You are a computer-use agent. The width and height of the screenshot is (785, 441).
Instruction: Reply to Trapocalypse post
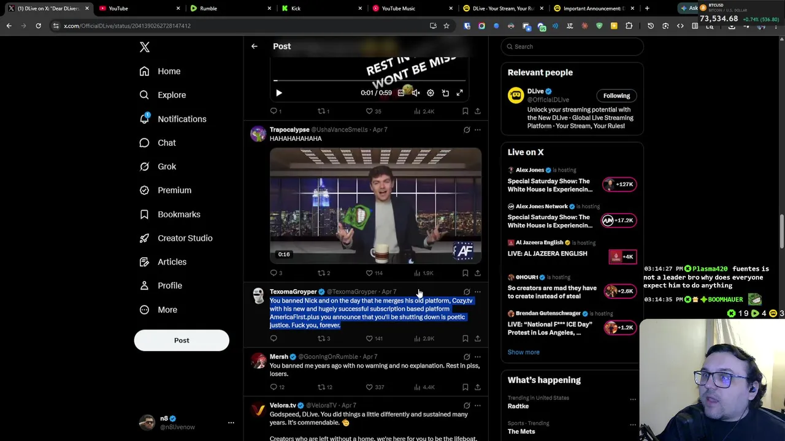pyautogui.click(x=276, y=273)
